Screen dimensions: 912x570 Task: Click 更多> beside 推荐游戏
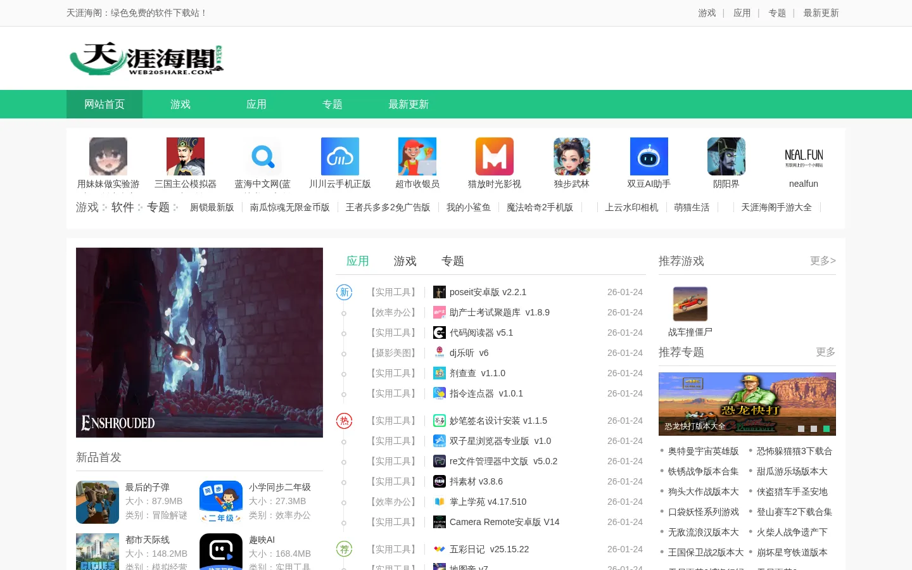click(823, 261)
